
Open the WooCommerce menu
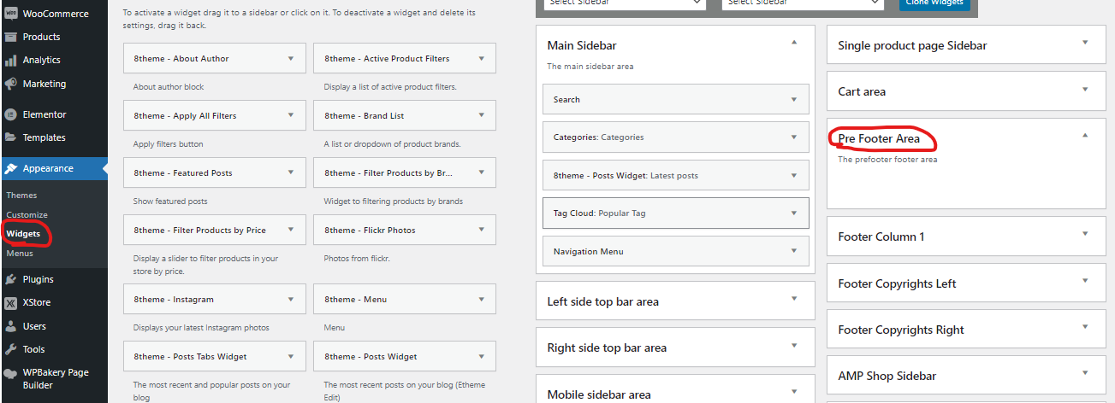click(x=54, y=14)
